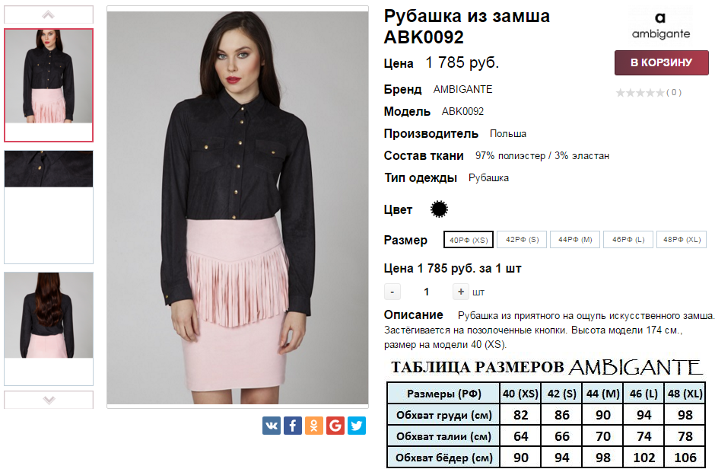Share the product on Facebook
Viewport: 715px width, 469px height.
(293, 426)
